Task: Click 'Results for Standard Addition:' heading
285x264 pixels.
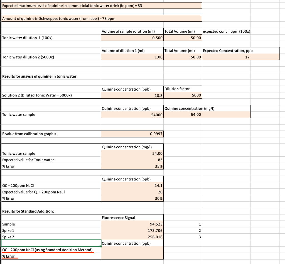Action: 28,211
